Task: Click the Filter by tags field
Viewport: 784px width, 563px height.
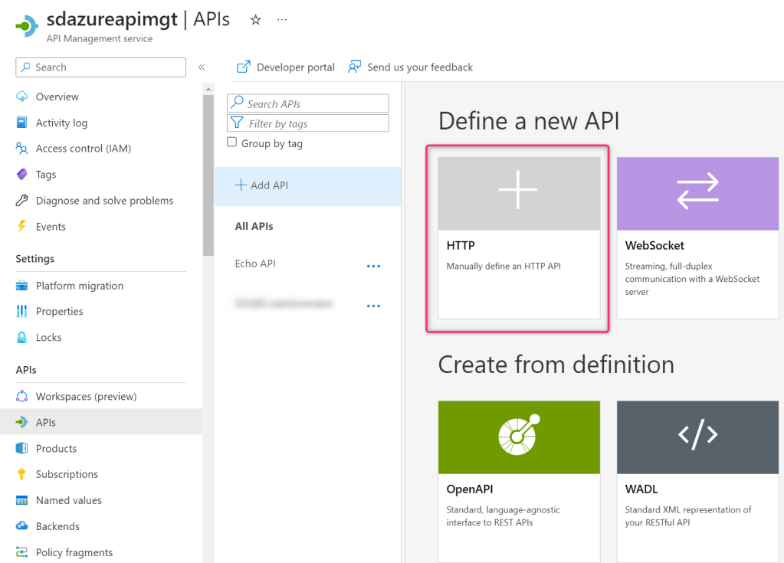Action: [308, 123]
